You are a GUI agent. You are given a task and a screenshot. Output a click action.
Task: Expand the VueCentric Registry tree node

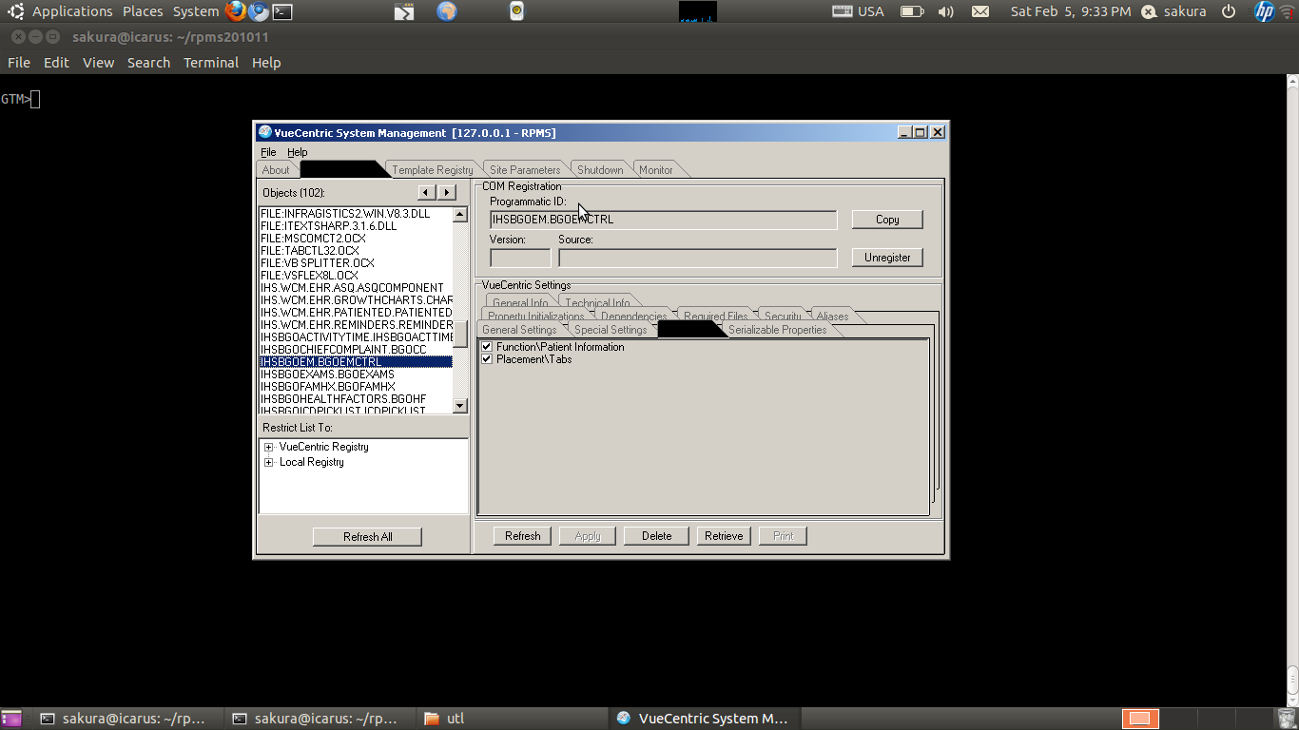click(x=269, y=447)
